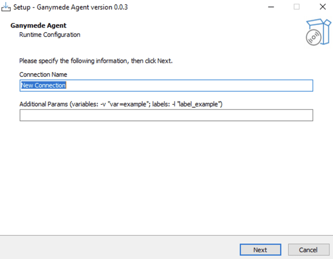The width and height of the screenshot is (333, 259).
Task: Cancel the Ganymede Agent setup
Action: coord(309,250)
